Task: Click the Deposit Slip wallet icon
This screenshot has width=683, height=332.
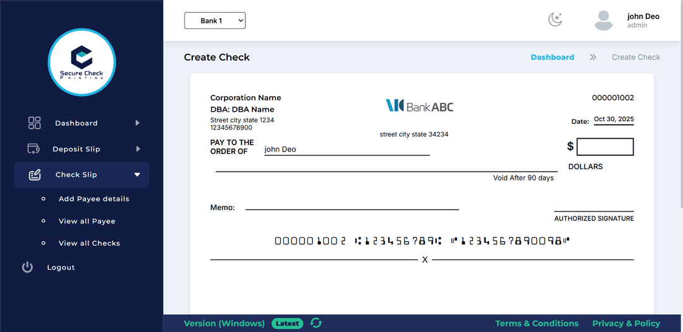Action: (34, 149)
